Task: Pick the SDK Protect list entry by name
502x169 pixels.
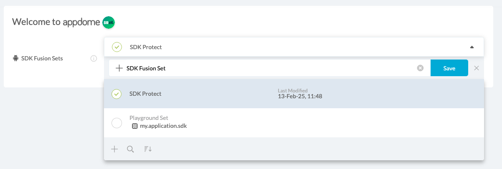Action: (145, 94)
